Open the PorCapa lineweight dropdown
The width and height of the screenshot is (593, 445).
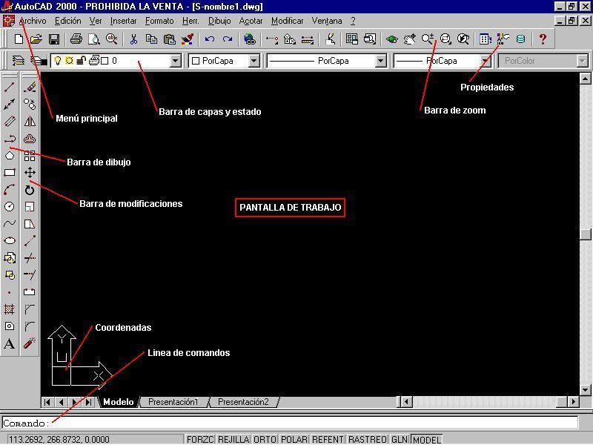(486, 61)
